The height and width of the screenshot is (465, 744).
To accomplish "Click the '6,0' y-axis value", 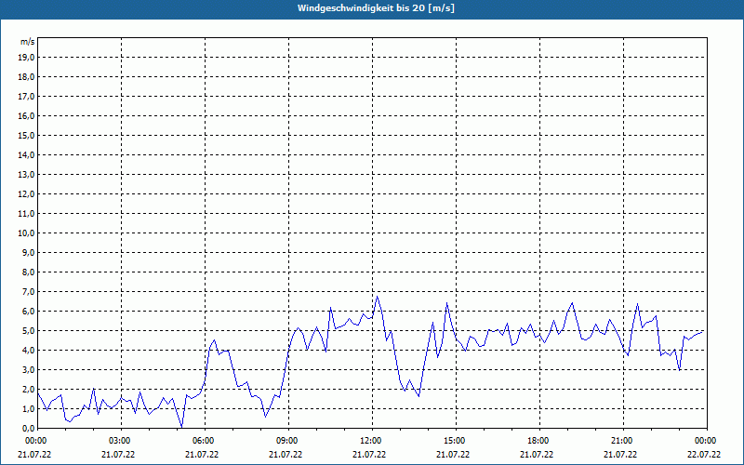I will click(29, 312).
